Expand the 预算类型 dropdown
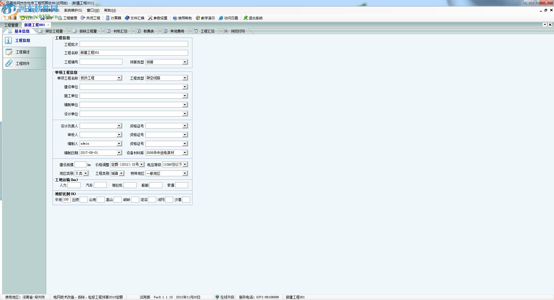 tap(185, 62)
